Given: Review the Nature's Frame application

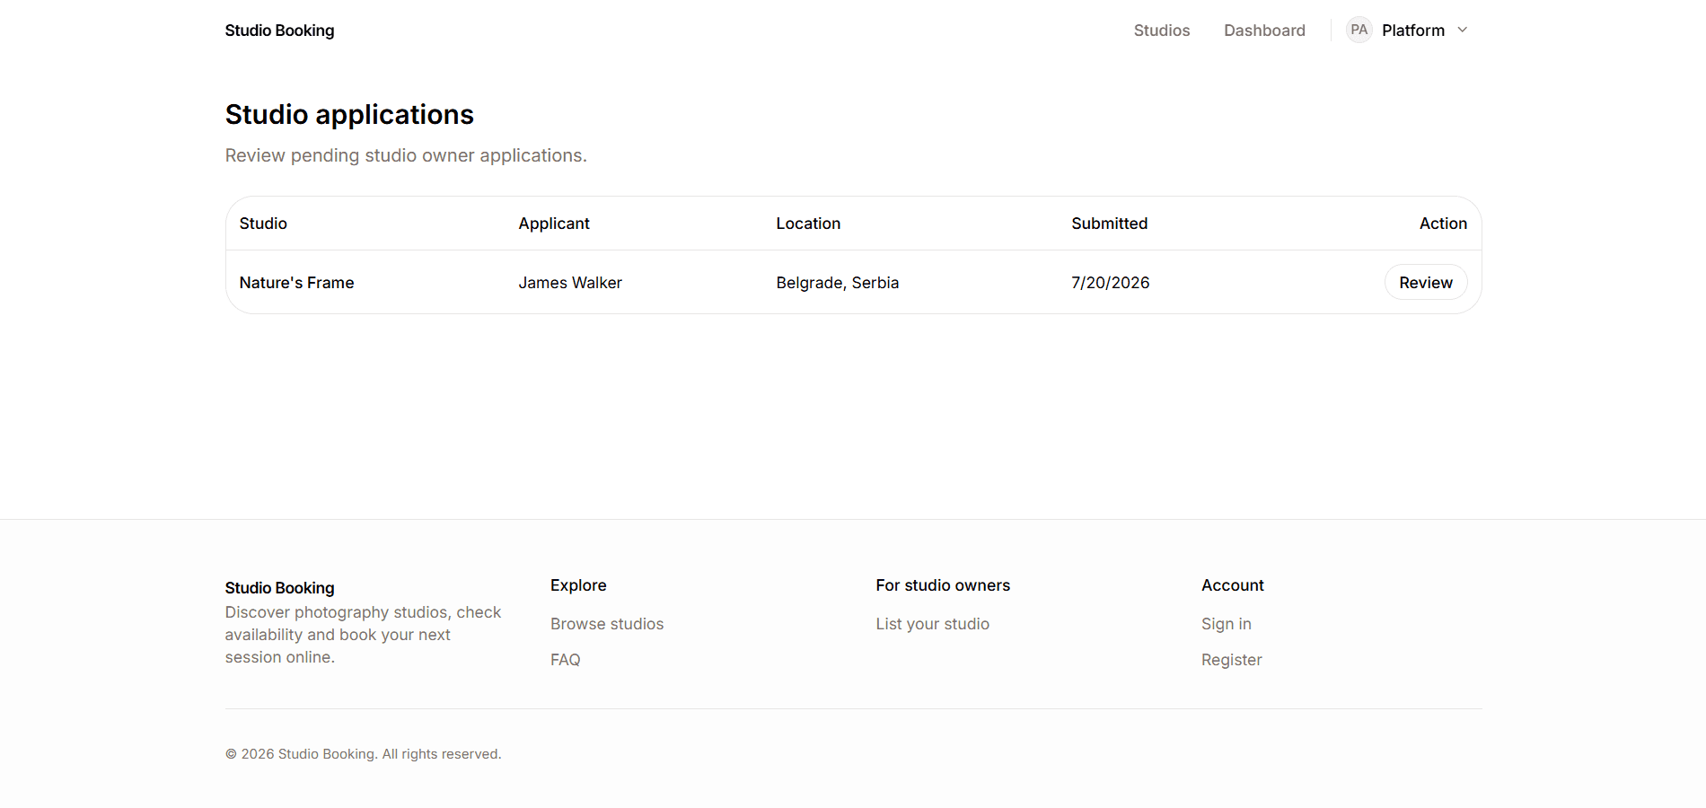Looking at the screenshot, I should (x=1425, y=283).
